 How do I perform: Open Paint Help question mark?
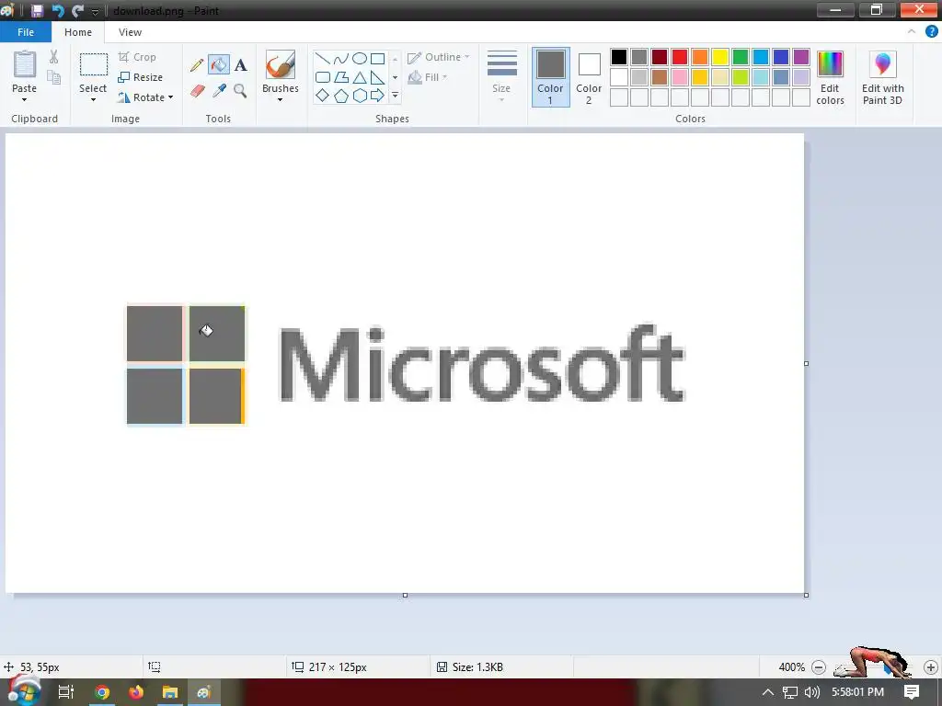click(x=932, y=32)
